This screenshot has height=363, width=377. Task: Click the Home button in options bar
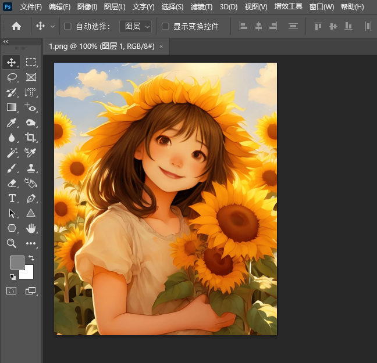(x=16, y=26)
